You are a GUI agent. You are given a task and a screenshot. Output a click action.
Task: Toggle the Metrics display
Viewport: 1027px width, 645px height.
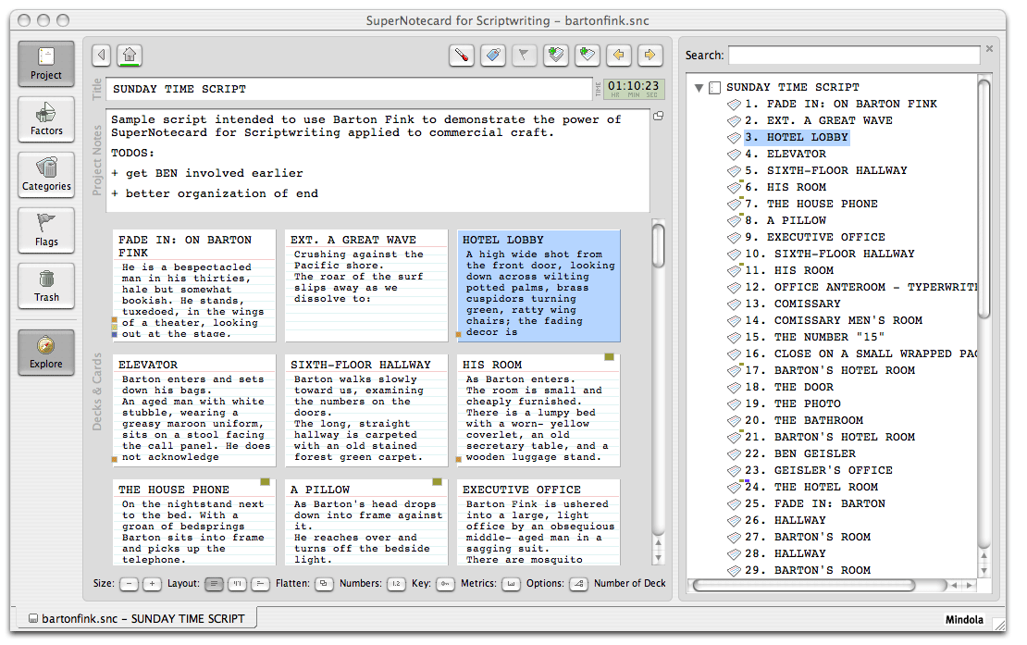[511, 583]
